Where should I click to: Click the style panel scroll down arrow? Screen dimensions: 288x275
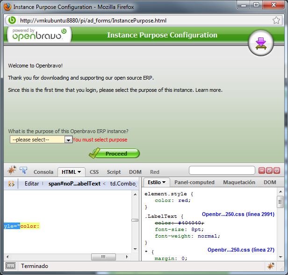click(x=281, y=257)
